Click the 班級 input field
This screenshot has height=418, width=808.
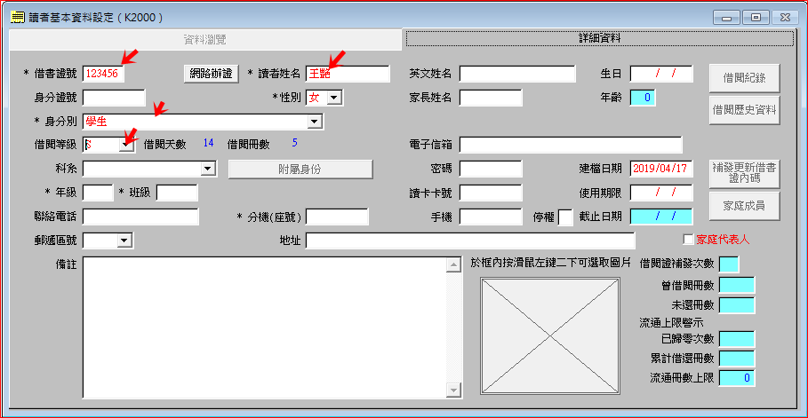pyautogui.click(x=177, y=193)
